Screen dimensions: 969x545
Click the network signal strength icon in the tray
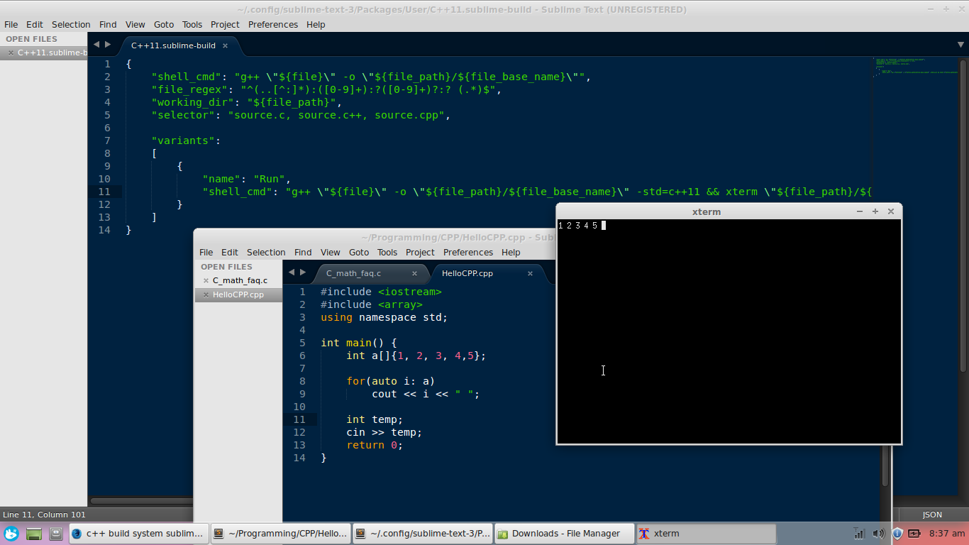(x=859, y=534)
